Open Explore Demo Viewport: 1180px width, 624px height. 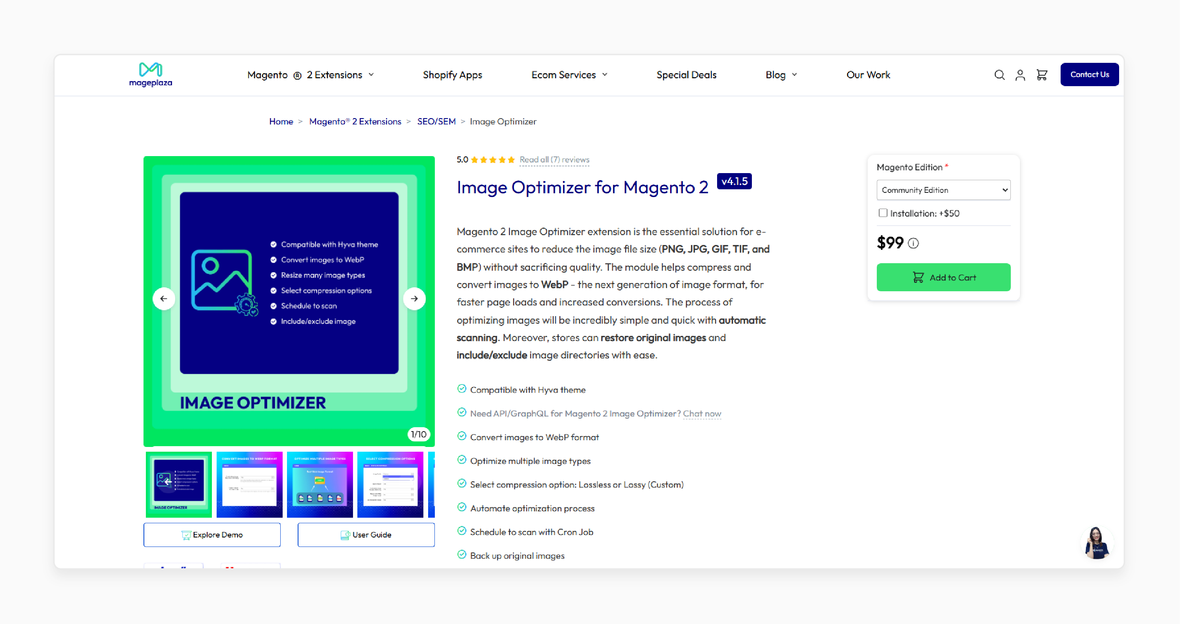pyautogui.click(x=212, y=535)
